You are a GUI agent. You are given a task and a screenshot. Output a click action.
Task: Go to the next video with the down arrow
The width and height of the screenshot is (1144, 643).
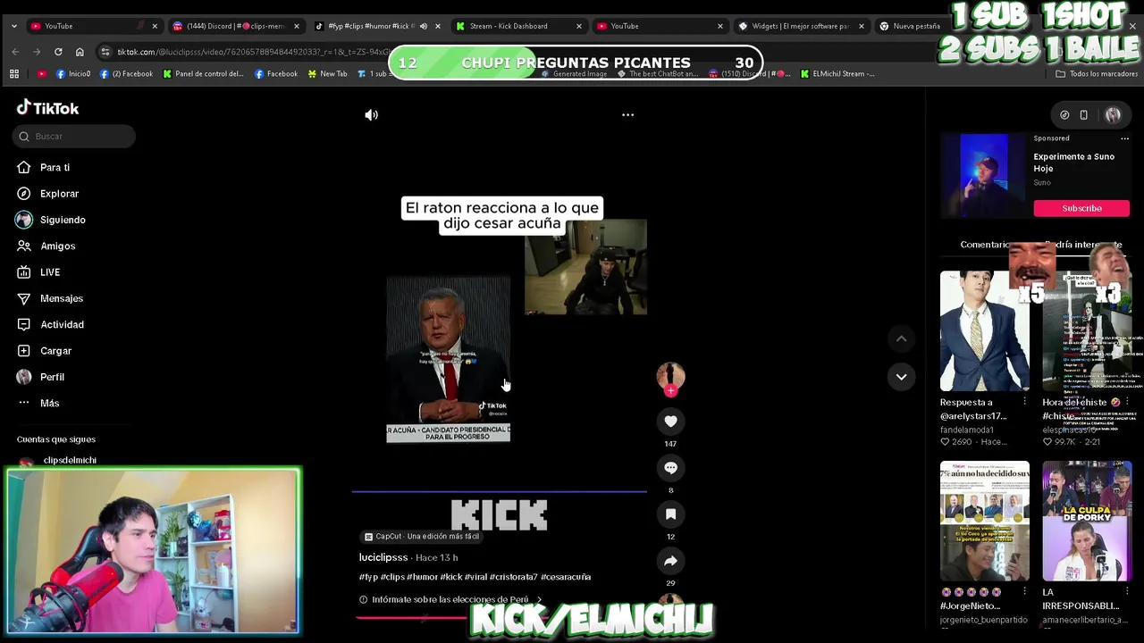(x=901, y=377)
